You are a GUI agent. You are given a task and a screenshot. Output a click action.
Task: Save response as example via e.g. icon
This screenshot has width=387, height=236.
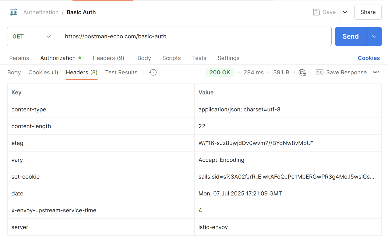point(319,72)
